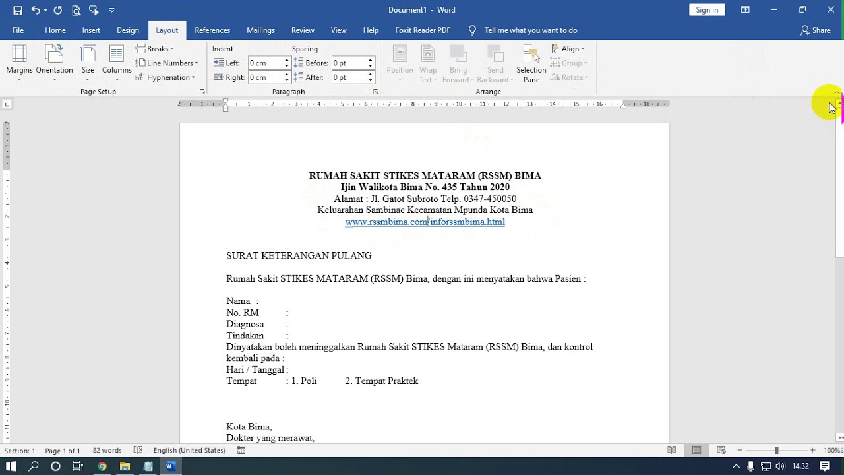844x475 pixels.
Task: Click the tab selector at ruler corner
Action: pos(7,104)
